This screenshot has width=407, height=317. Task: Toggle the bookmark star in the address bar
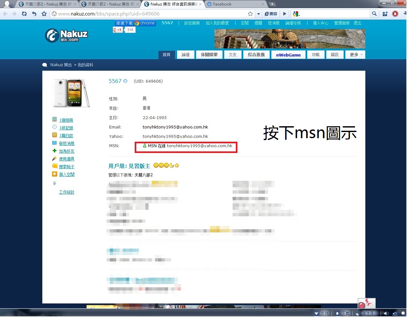pos(250,14)
